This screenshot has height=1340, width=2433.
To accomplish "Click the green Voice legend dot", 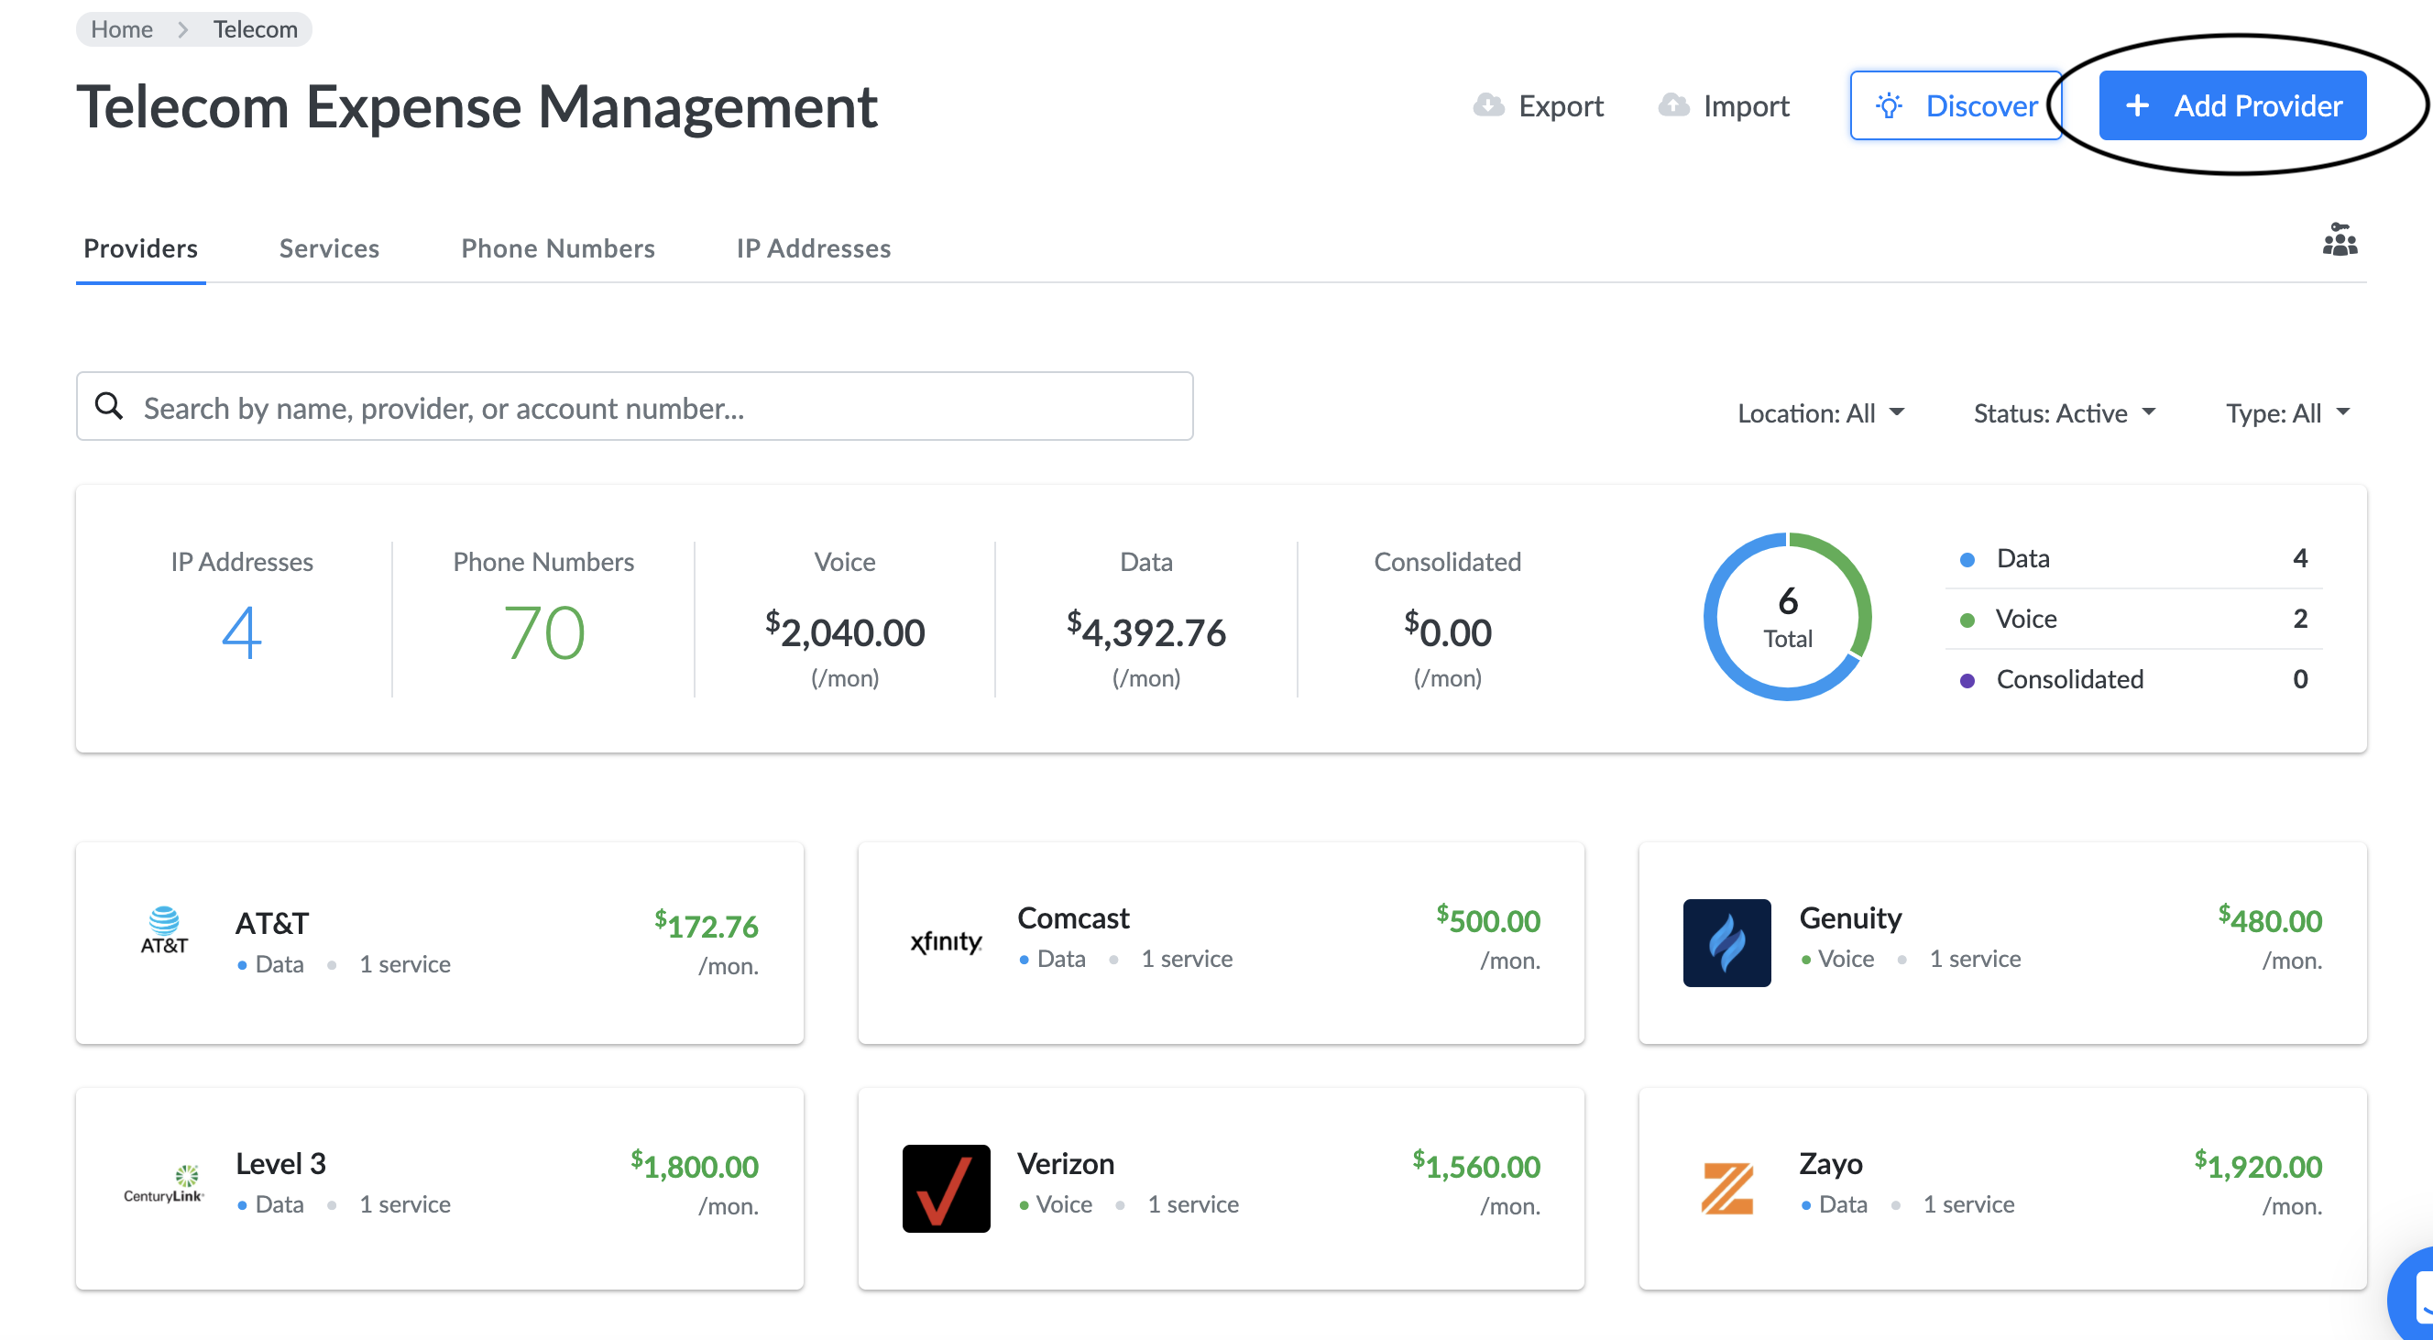I will tap(1967, 620).
